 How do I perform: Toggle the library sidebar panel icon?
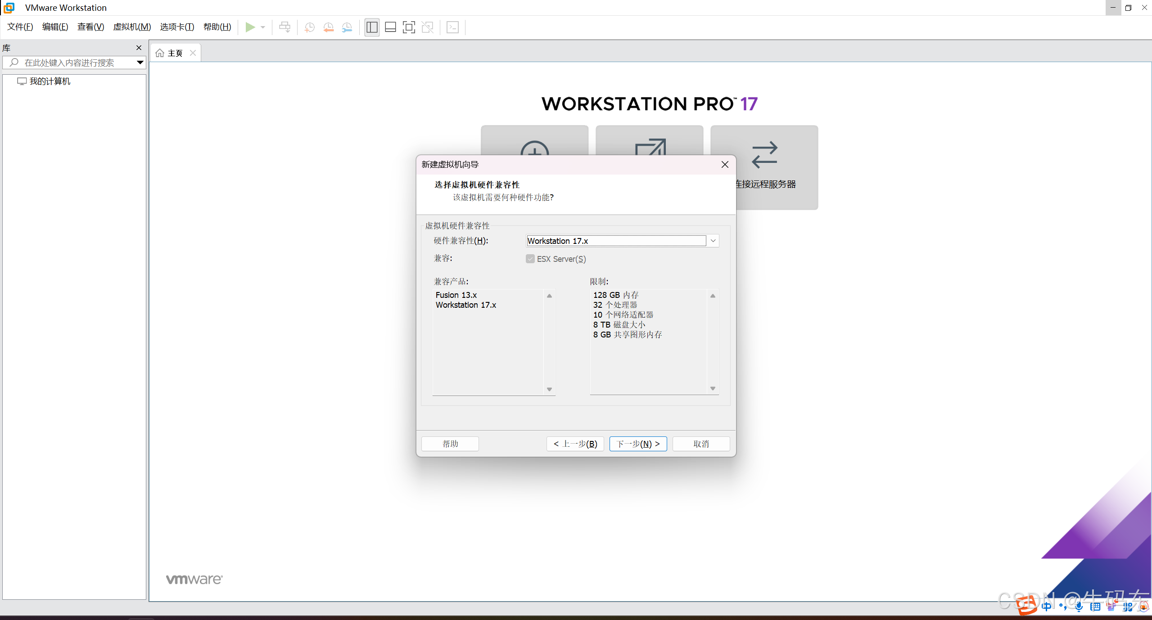(x=372, y=27)
